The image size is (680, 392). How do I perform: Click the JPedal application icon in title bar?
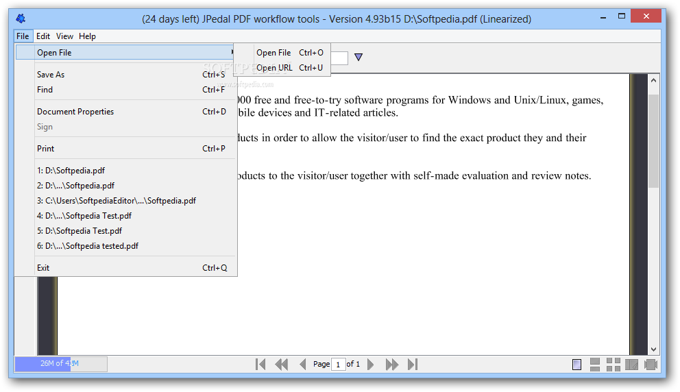click(21, 19)
